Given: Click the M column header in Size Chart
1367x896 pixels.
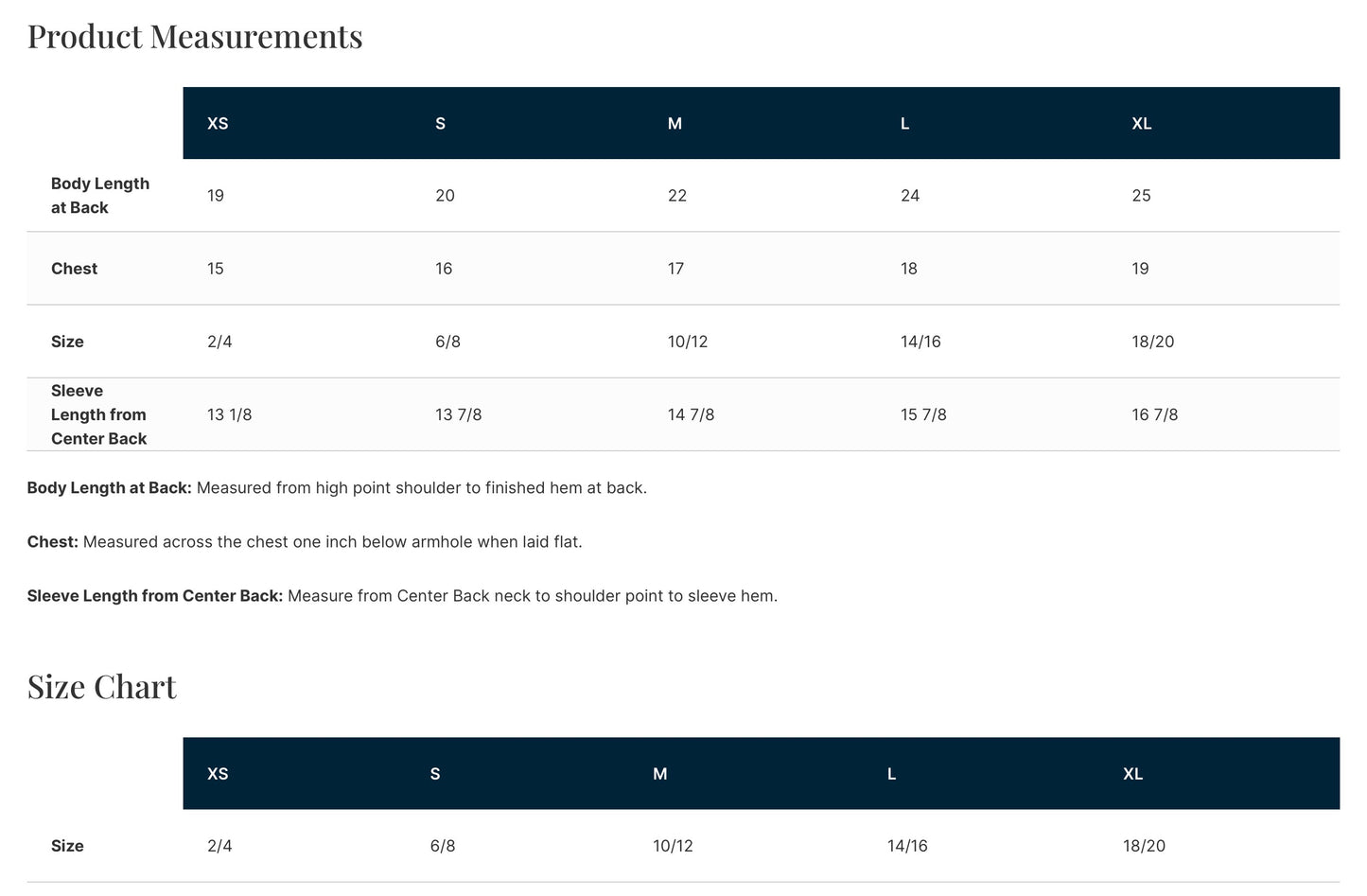Looking at the screenshot, I should click(x=660, y=773).
